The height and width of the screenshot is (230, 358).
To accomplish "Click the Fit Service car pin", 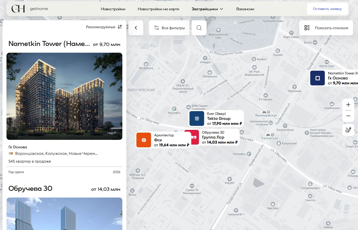I will pos(266,95).
